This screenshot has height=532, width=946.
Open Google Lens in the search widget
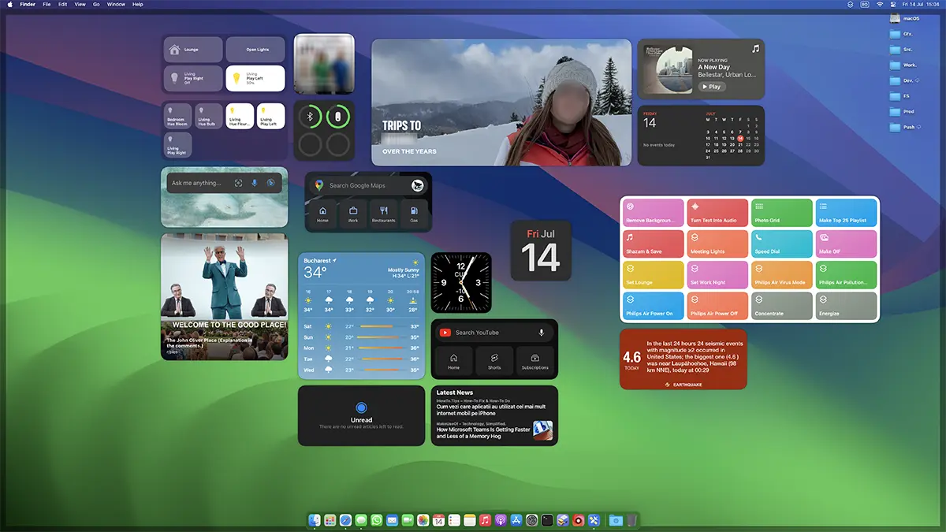click(x=238, y=183)
